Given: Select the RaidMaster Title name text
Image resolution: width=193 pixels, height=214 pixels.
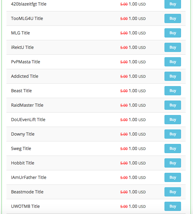Looking at the screenshot, I should pyautogui.click(x=27, y=105).
